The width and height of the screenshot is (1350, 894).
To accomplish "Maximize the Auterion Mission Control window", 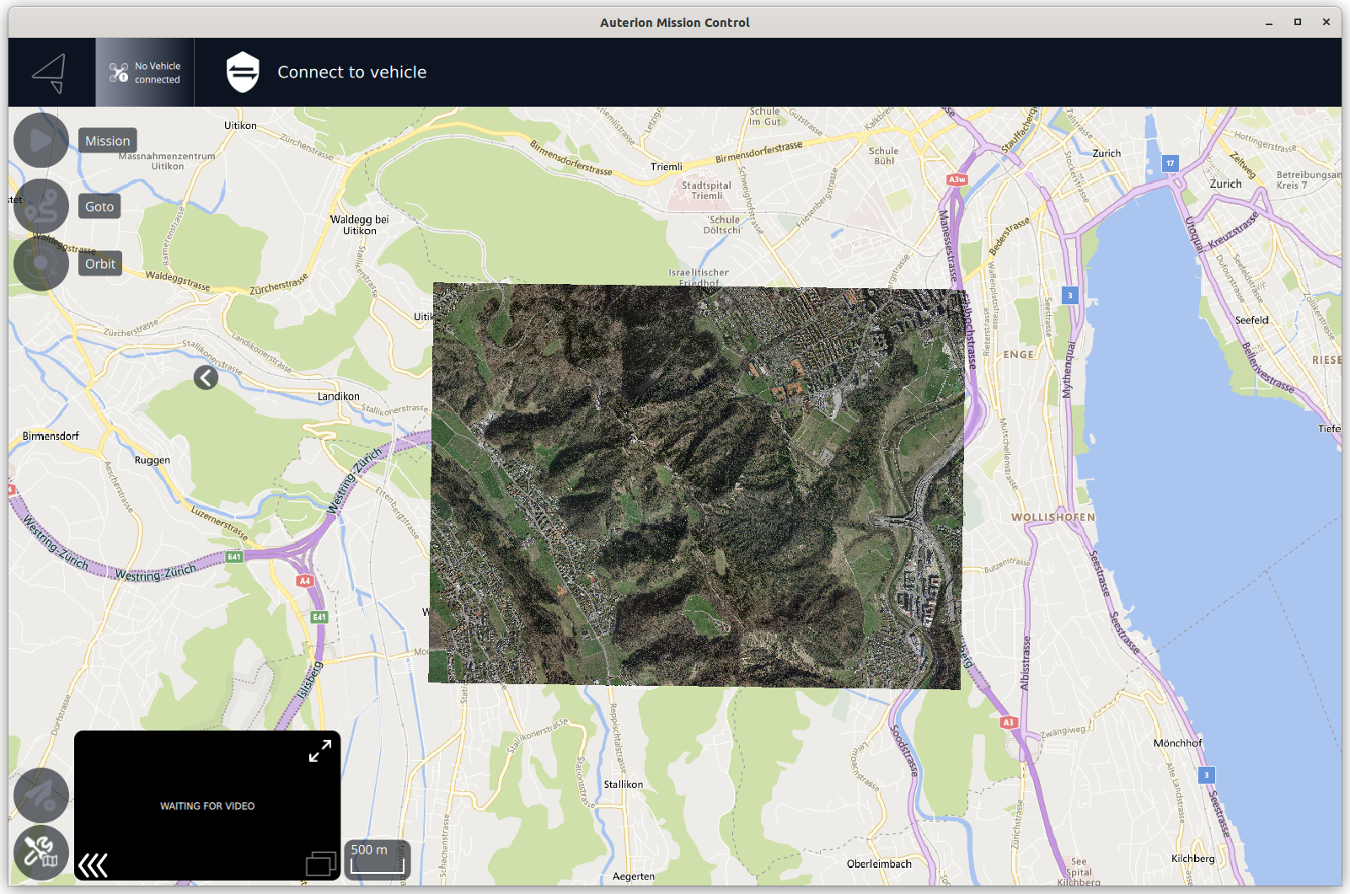I will (x=1298, y=22).
